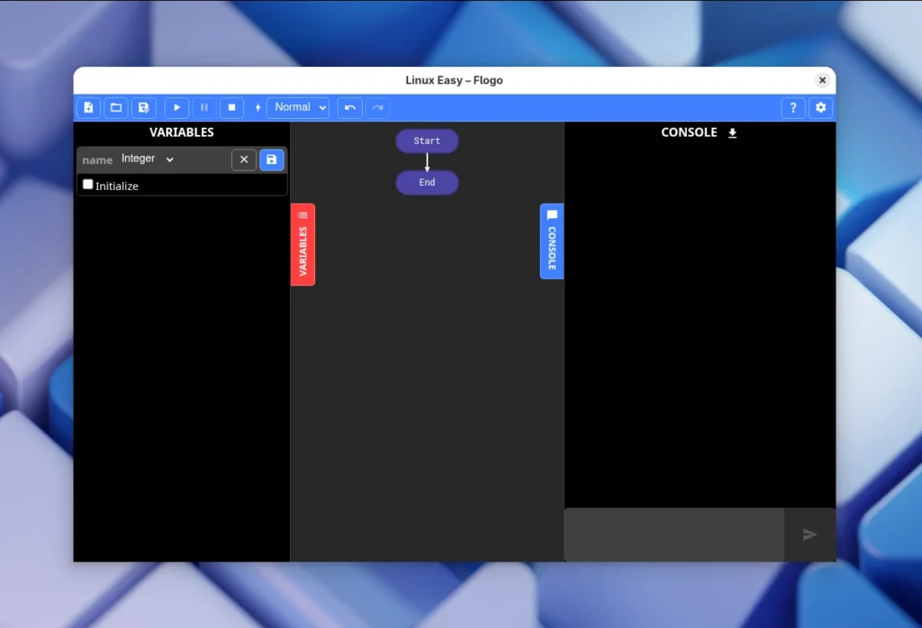Redo the last undone action
This screenshot has width=922, height=628.
(x=377, y=107)
